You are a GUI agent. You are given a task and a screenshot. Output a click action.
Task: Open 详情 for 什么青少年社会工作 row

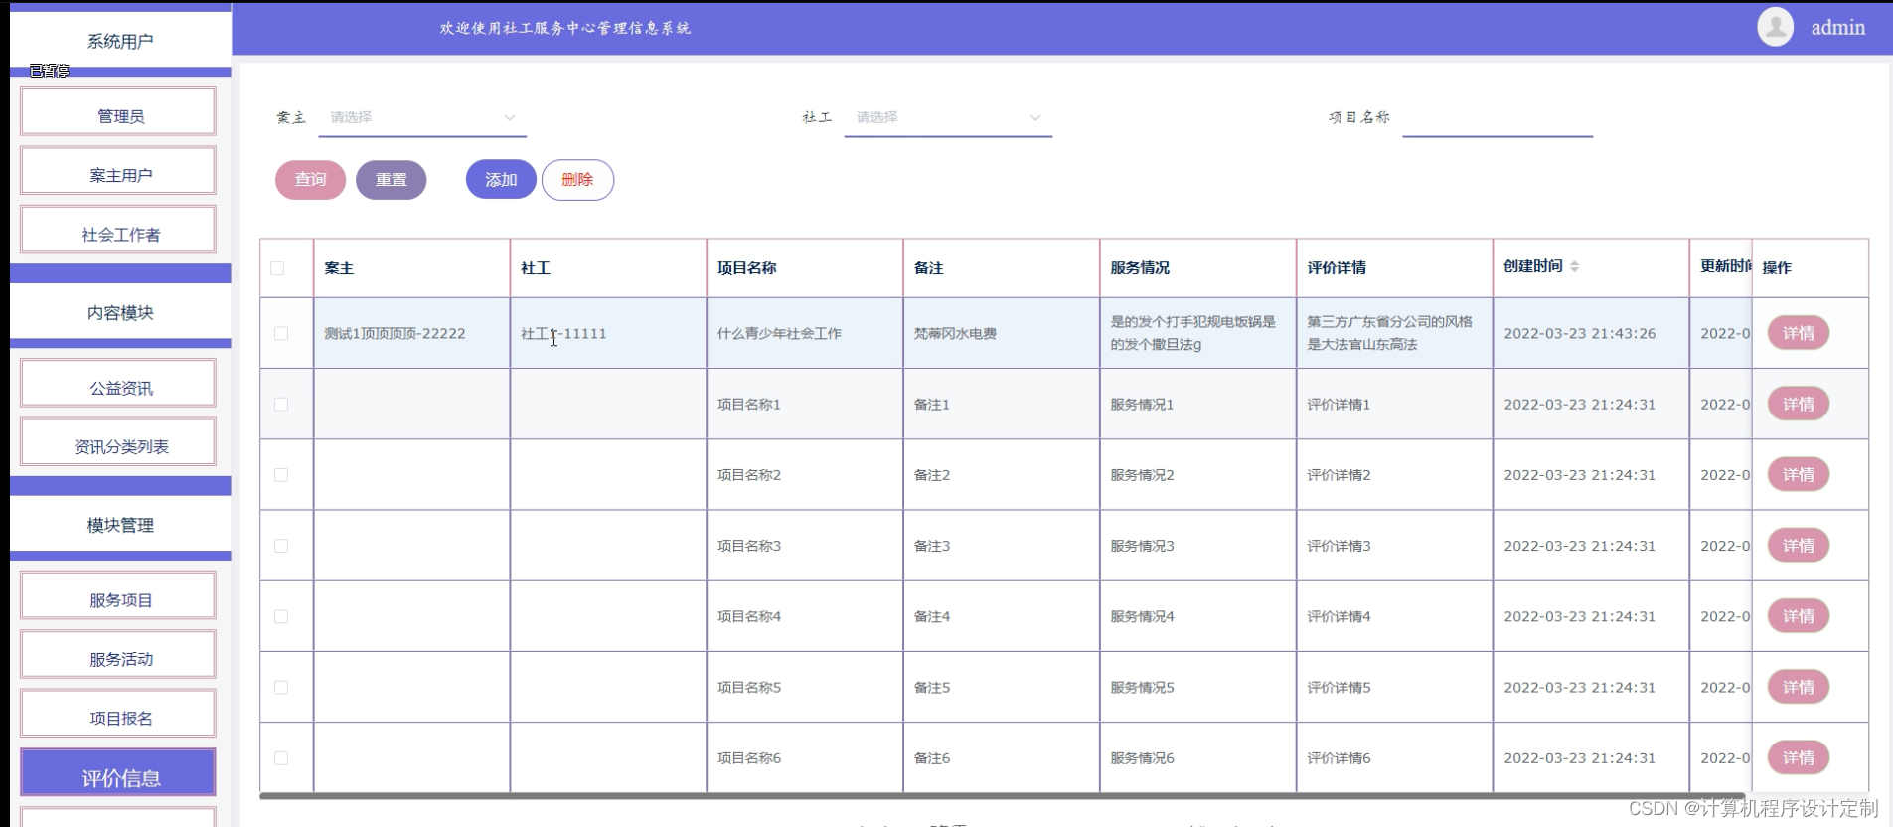[1798, 333]
